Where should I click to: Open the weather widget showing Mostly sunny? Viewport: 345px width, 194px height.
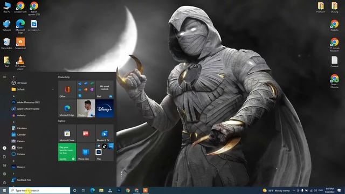pos(277,190)
